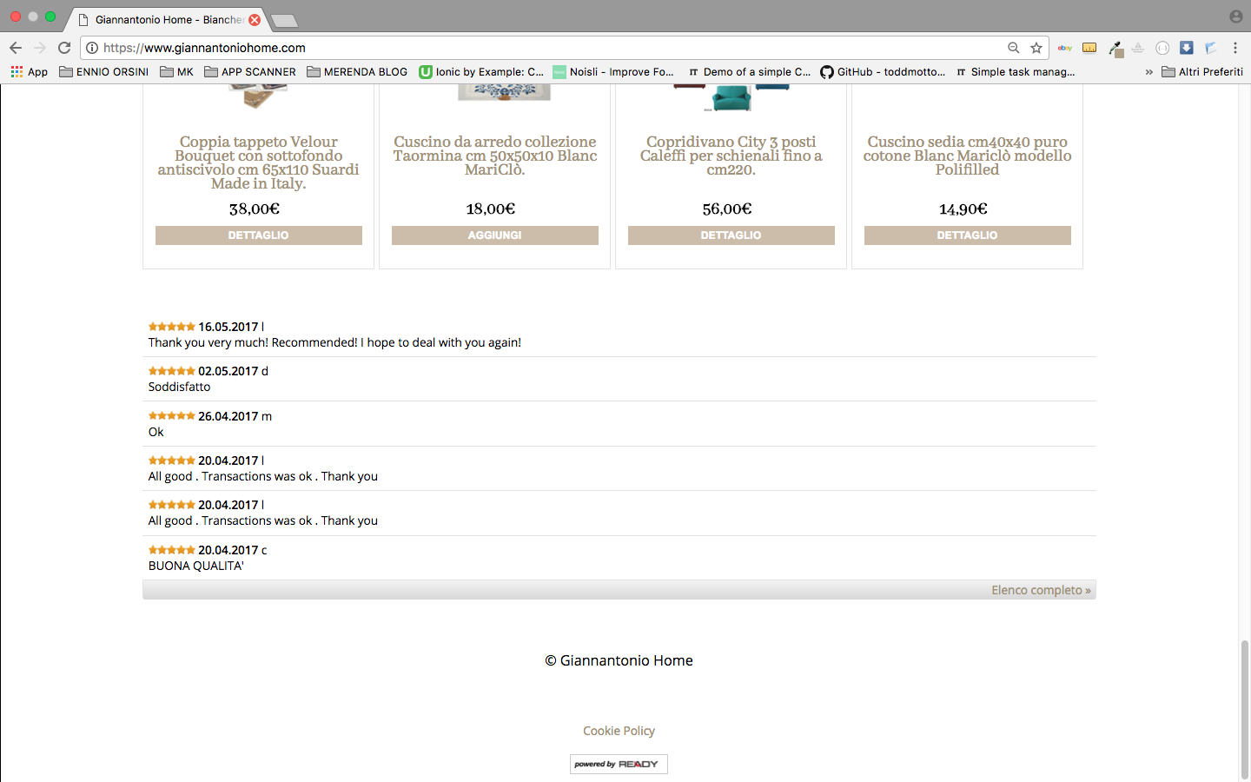
Task: Open the Altri Preferiti bookmark folder
Action: tap(1202, 72)
